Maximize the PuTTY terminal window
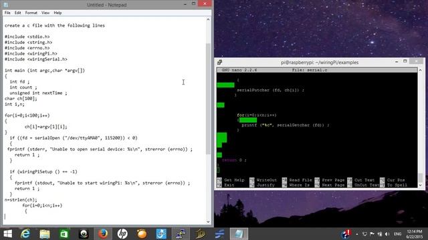Viewport: 428px width, 240px height. (405, 61)
